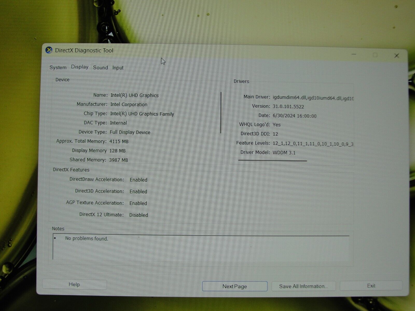The image size is (415, 311).
Task: Select the Direct3D DDI '12' value
Action: (x=275, y=134)
